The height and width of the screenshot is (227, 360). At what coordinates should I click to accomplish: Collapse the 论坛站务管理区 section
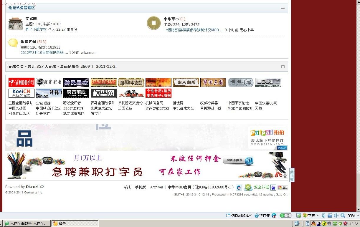[x=283, y=8]
